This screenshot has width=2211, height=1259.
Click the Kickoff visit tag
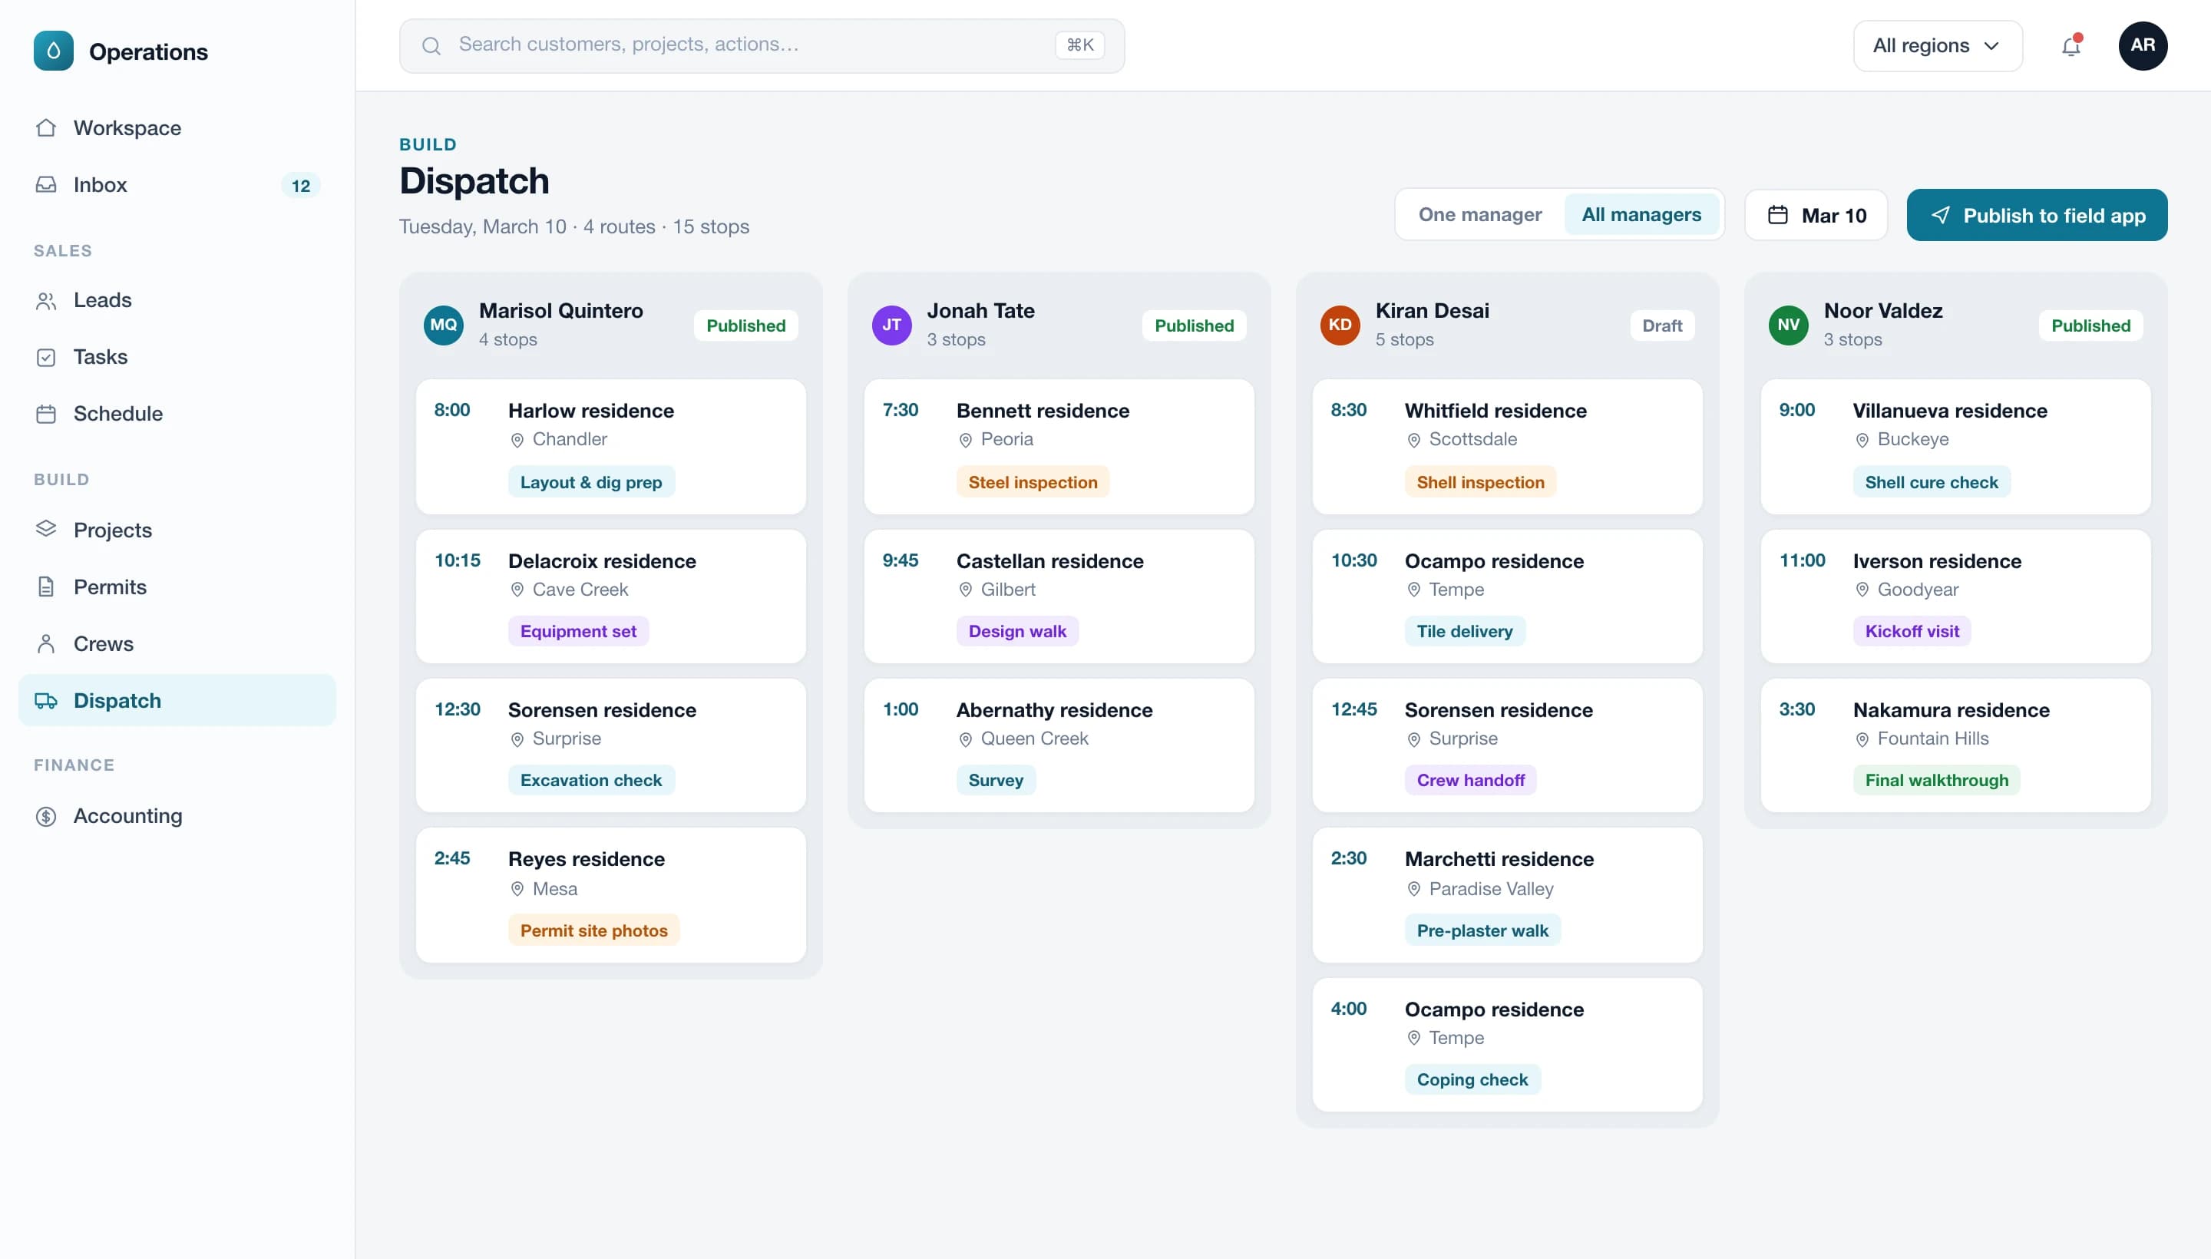click(1911, 631)
